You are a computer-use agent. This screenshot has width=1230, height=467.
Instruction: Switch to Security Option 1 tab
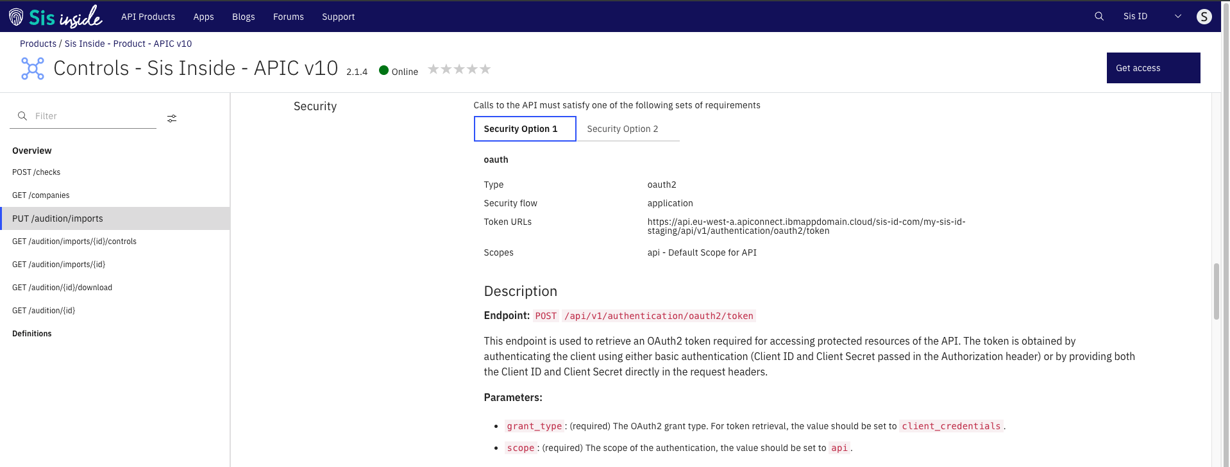coord(525,129)
